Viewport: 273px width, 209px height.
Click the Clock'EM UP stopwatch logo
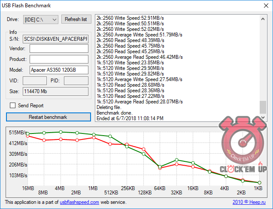click(x=243, y=145)
